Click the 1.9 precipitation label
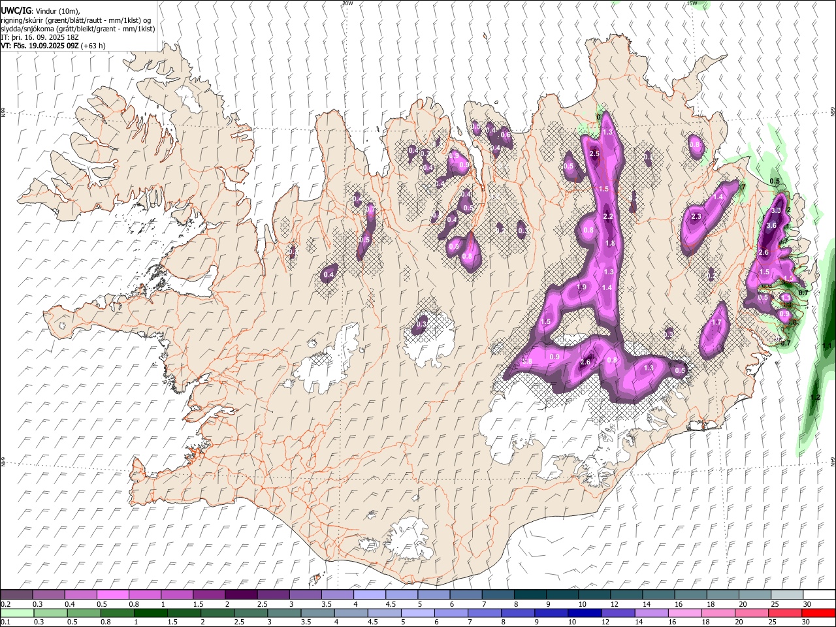 pos(581,287)
